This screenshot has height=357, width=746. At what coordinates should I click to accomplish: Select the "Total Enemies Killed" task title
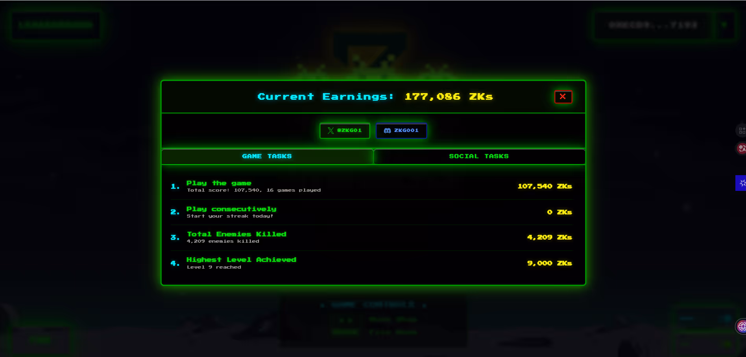236,234
